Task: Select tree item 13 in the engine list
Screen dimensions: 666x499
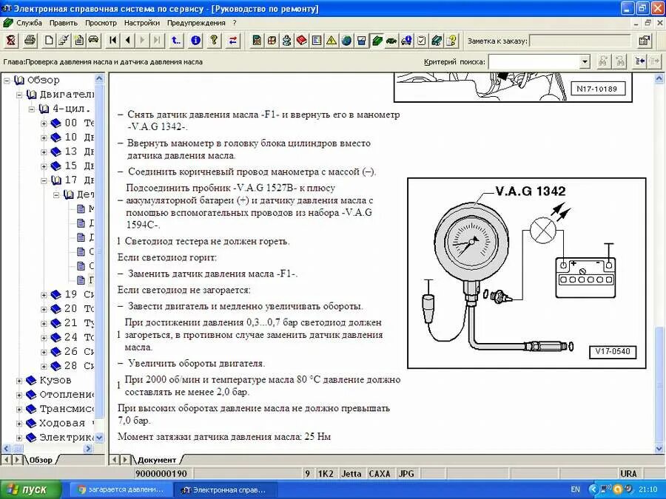Action: point(73,152)
